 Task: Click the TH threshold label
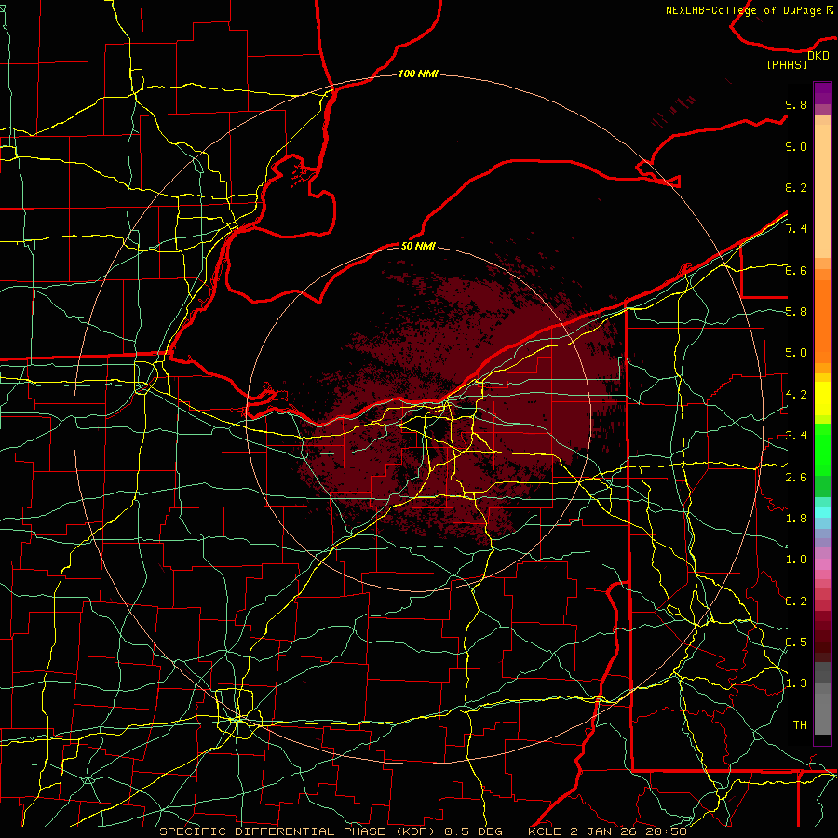tap(800, 725)
